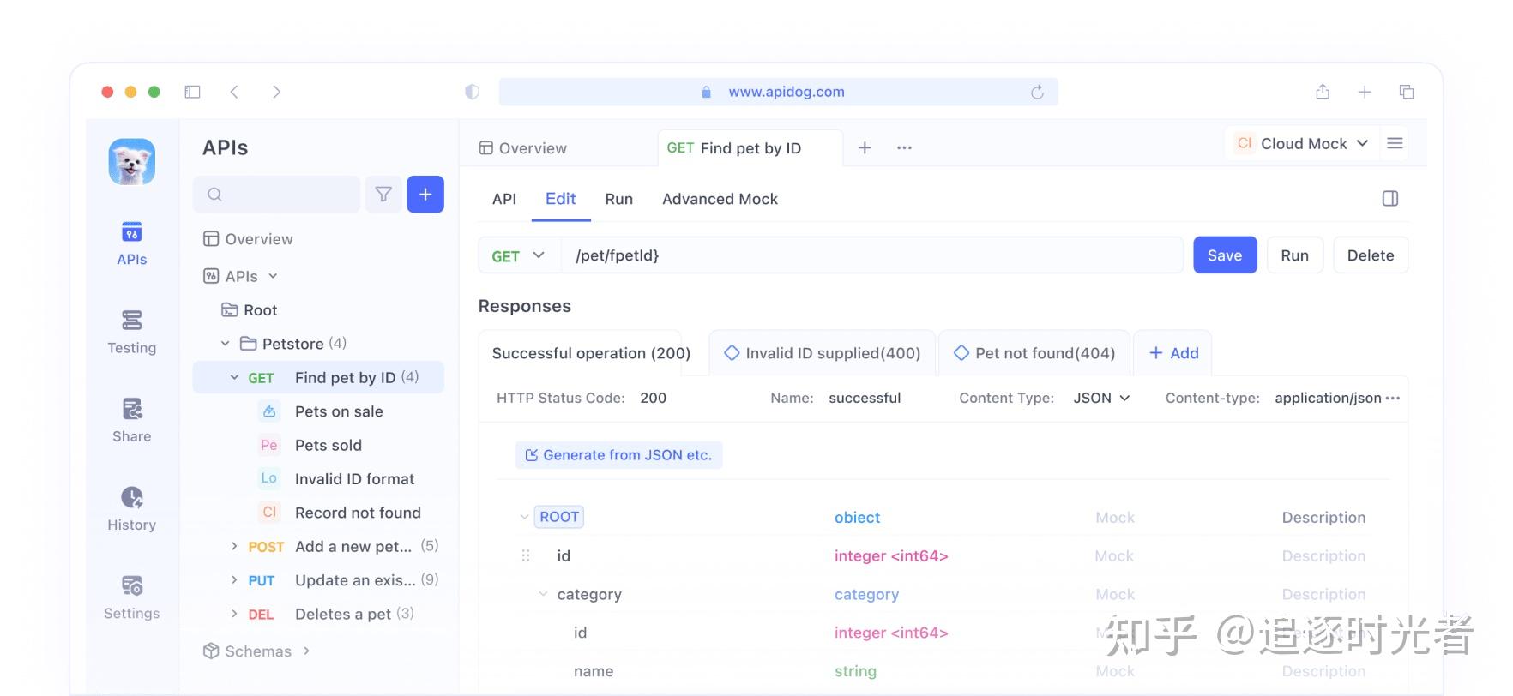
Task: Open the History section icon
Action: (132, 497)
